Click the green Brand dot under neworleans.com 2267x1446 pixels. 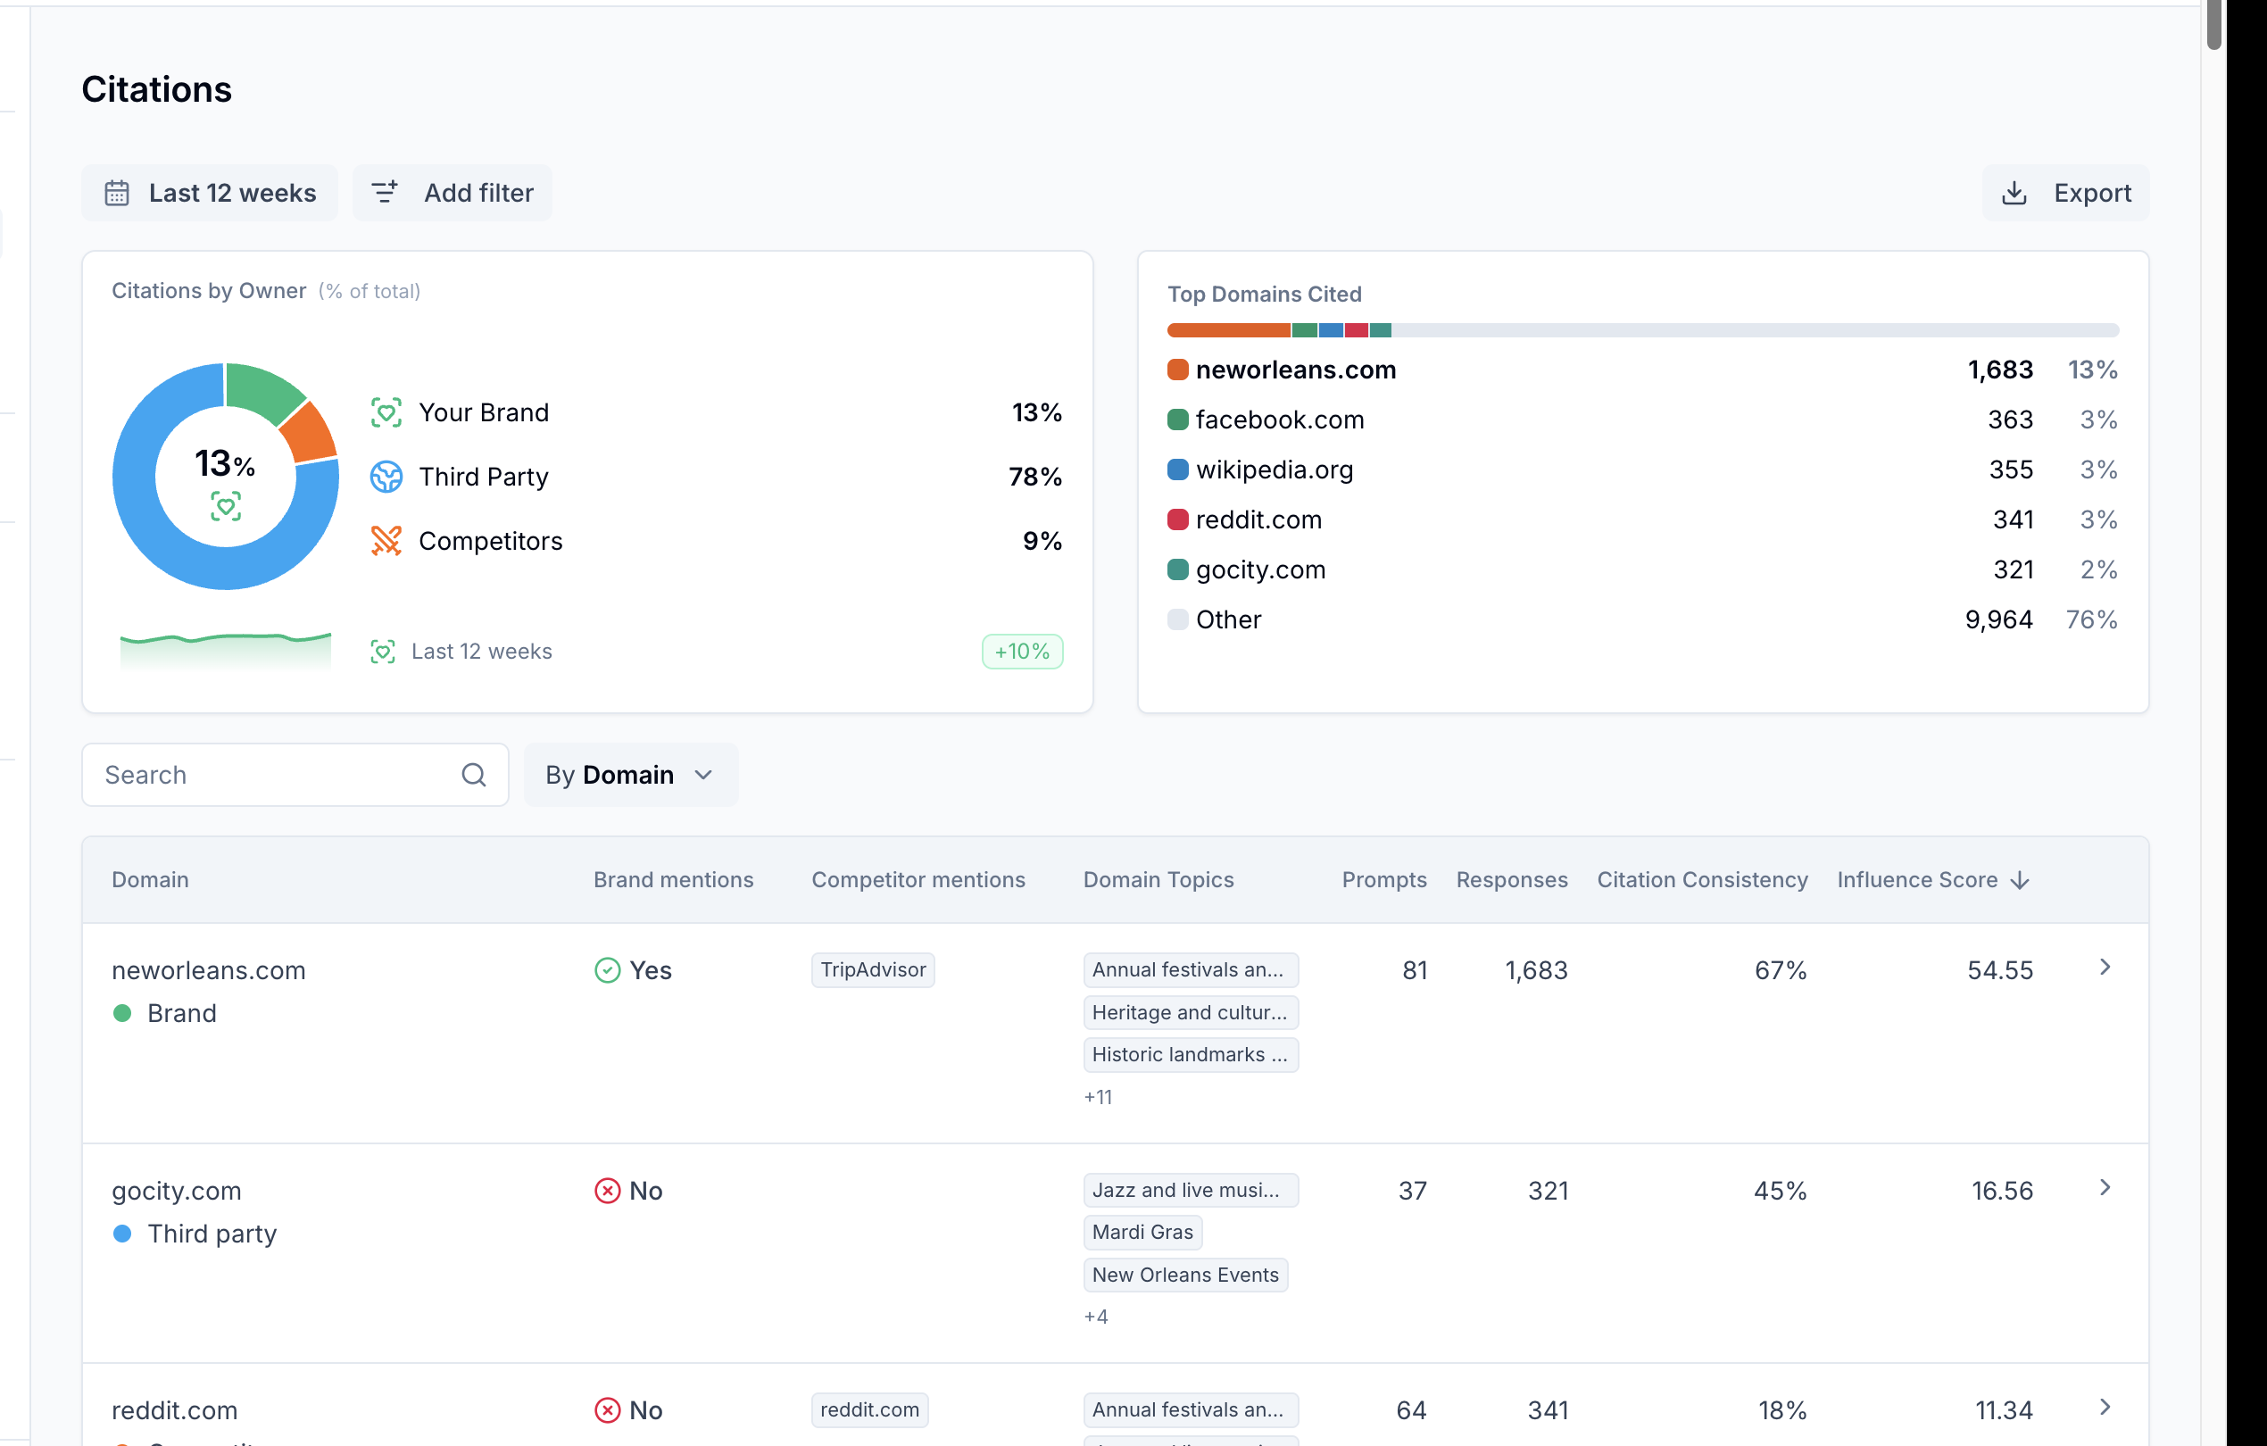[121, 1013]
